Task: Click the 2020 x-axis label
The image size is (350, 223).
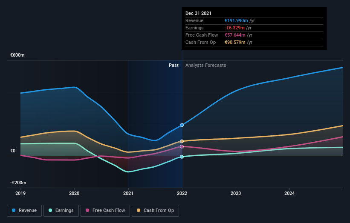Action: tap(74, 193)
